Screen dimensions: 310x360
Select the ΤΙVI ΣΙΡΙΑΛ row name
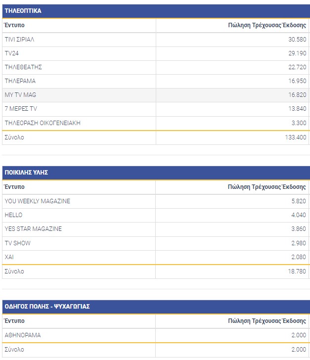pos(19,40)
